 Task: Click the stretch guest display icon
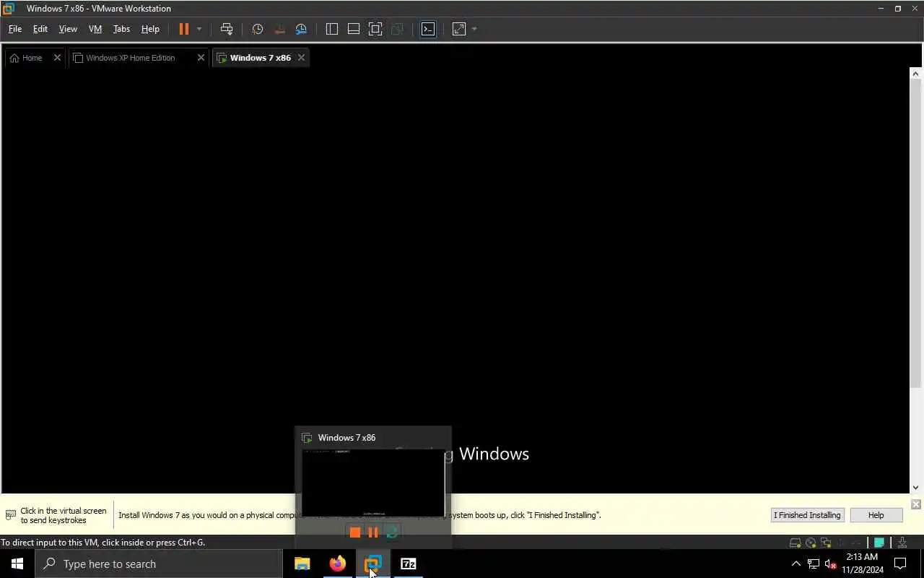[459, 29]
